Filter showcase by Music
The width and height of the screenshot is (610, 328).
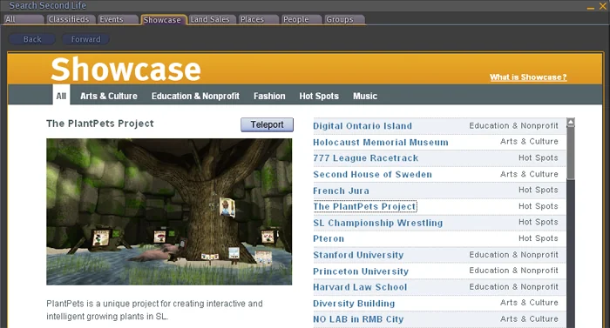pyautogui.click(x=365, y=96)
